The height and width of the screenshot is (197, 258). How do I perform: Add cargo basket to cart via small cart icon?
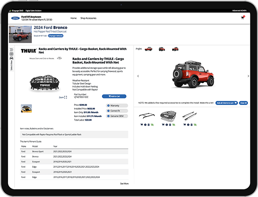(163, 125)
